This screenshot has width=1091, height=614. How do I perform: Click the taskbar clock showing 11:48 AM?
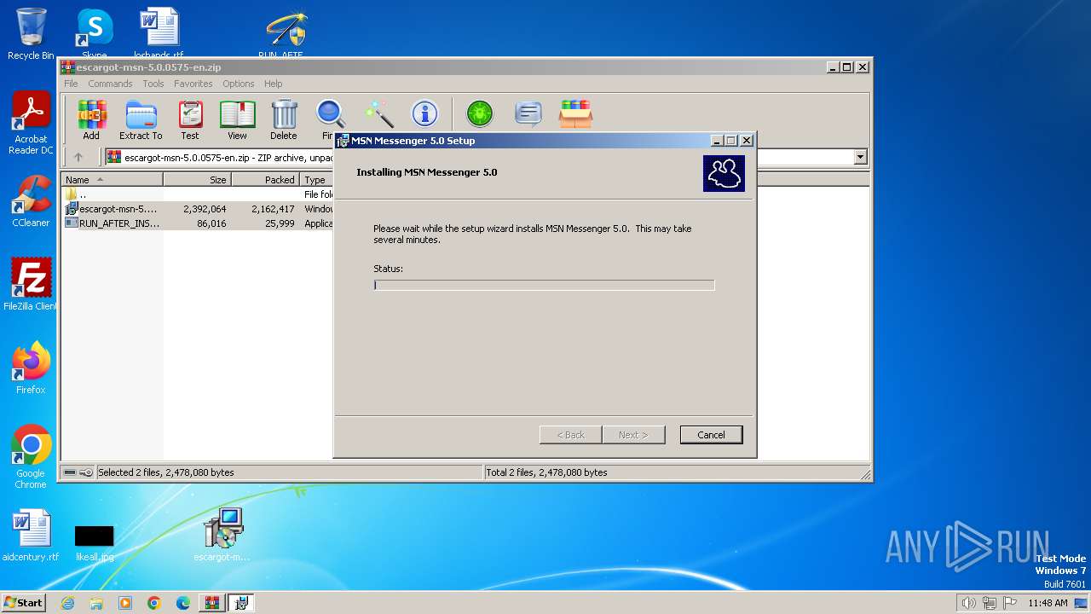1048,603
